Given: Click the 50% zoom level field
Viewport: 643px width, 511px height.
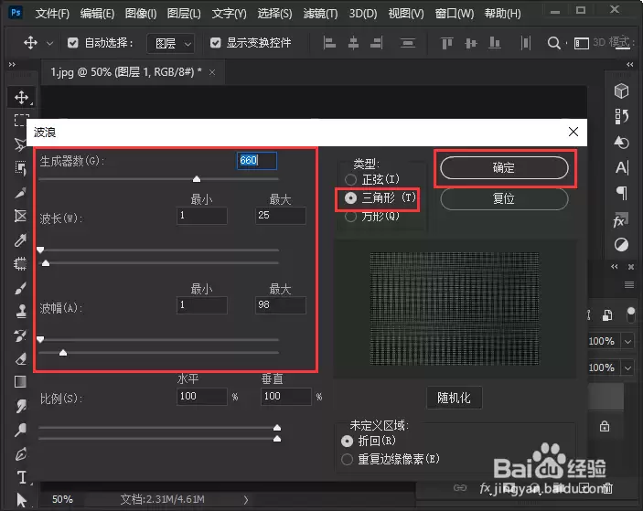Looking at the screenshot, I should (62, 499).
